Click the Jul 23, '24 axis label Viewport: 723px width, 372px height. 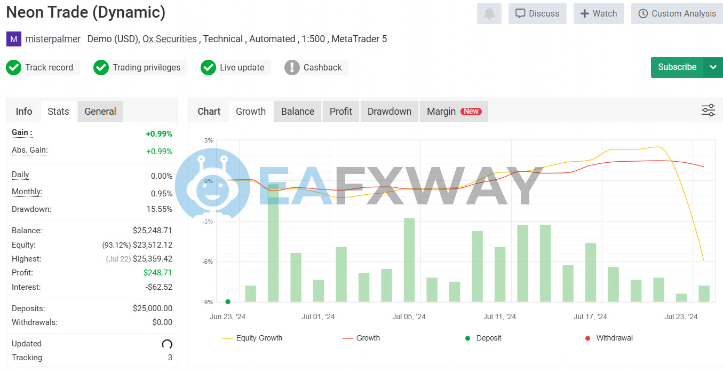(x=681, y=317)
